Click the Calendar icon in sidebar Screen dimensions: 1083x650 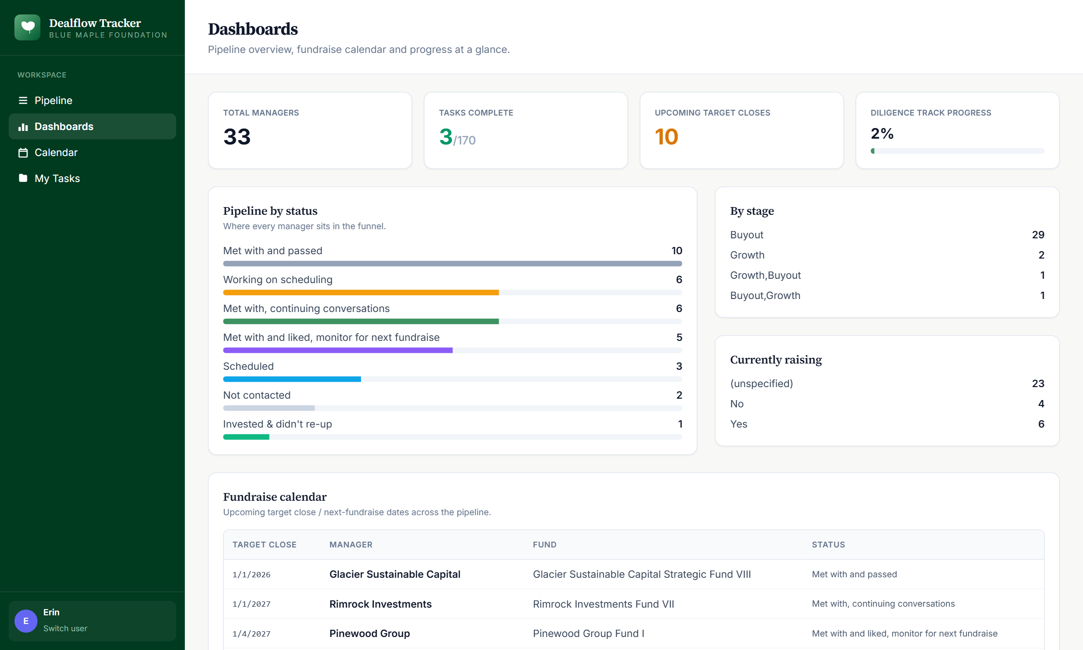[23, 153]
